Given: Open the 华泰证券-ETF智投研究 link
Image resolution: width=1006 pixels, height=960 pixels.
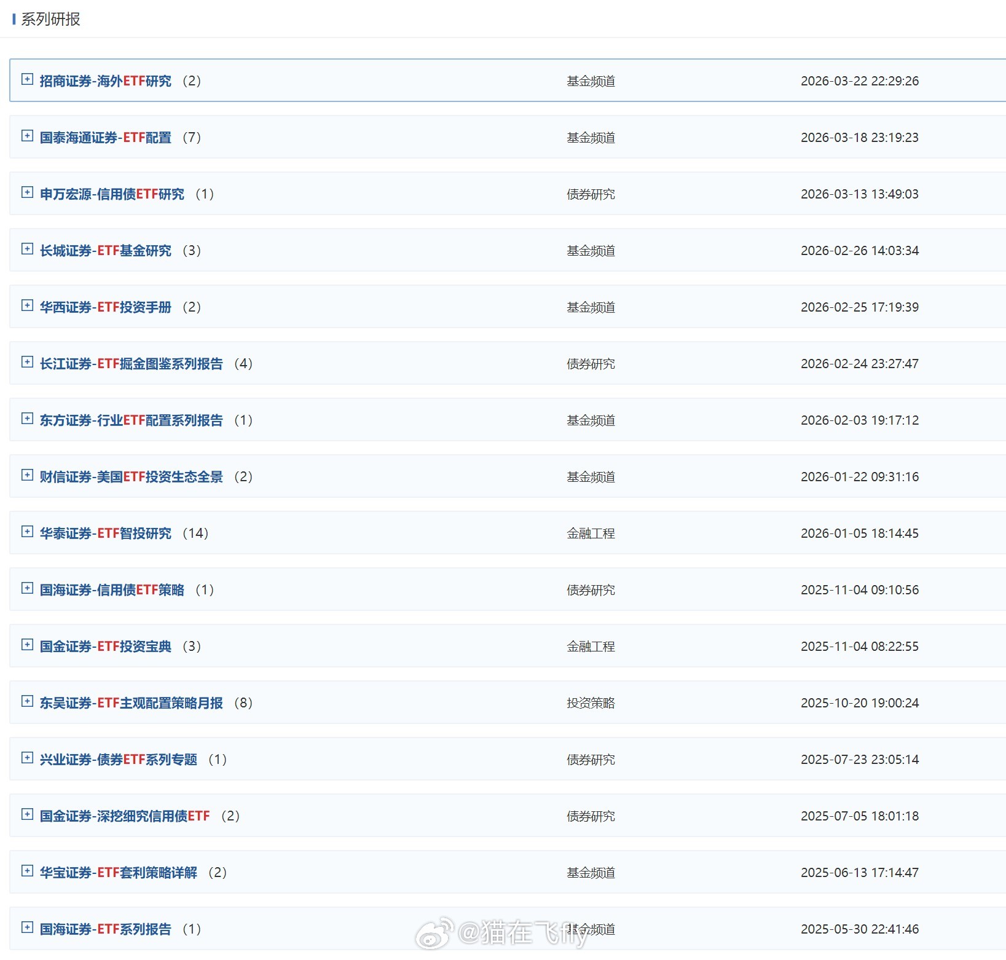Looking at the screenshot, I should (x=106, y=533).
